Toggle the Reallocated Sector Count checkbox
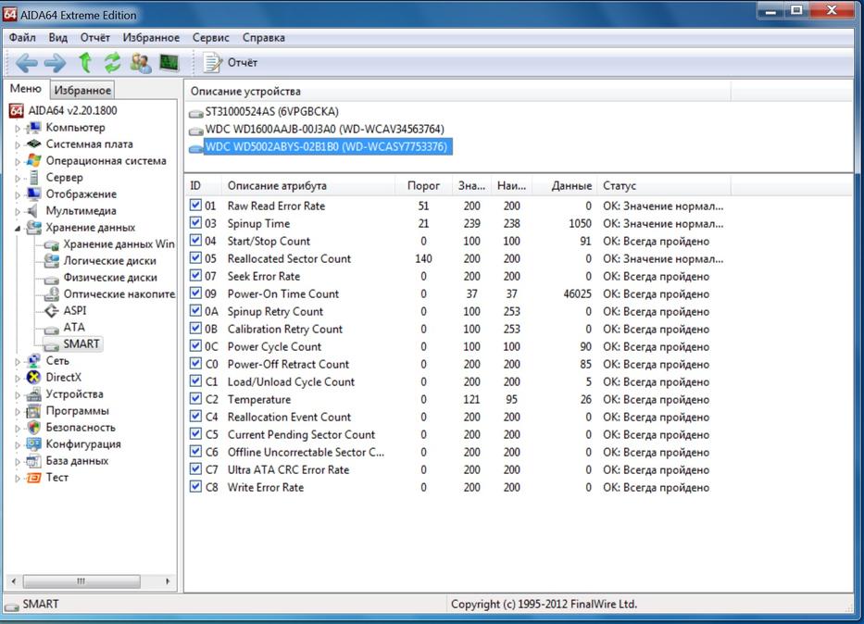Viewport: 864px width, 624px height. click(195, 258)
